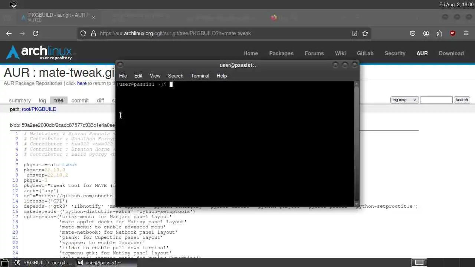475x267 pixels.
Task: Open GitLab in Arch Linux navigation
Action: tap(365, 53)
